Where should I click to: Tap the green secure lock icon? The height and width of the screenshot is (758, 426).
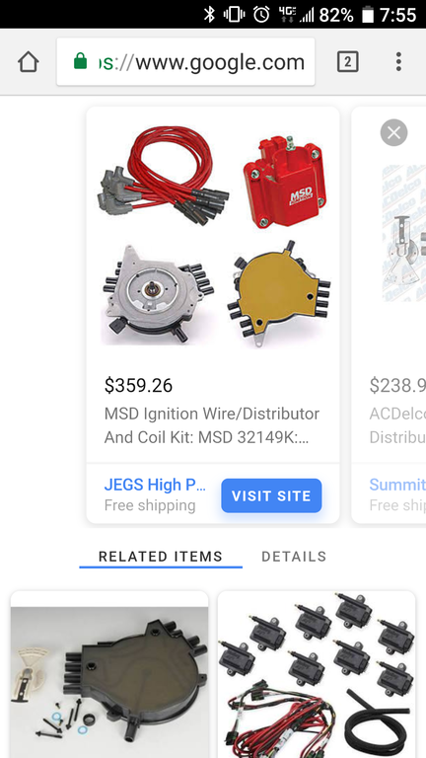tap(80, 61)
